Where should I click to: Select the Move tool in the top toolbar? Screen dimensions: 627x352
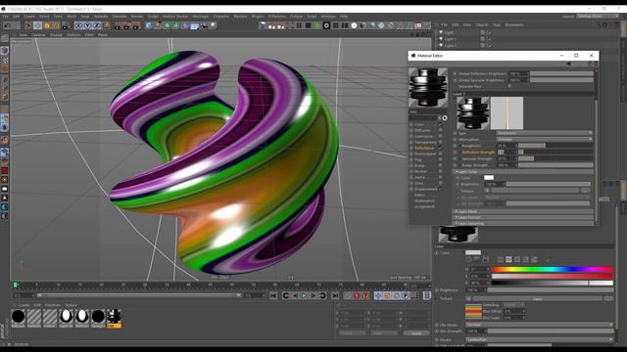point(37,25)
